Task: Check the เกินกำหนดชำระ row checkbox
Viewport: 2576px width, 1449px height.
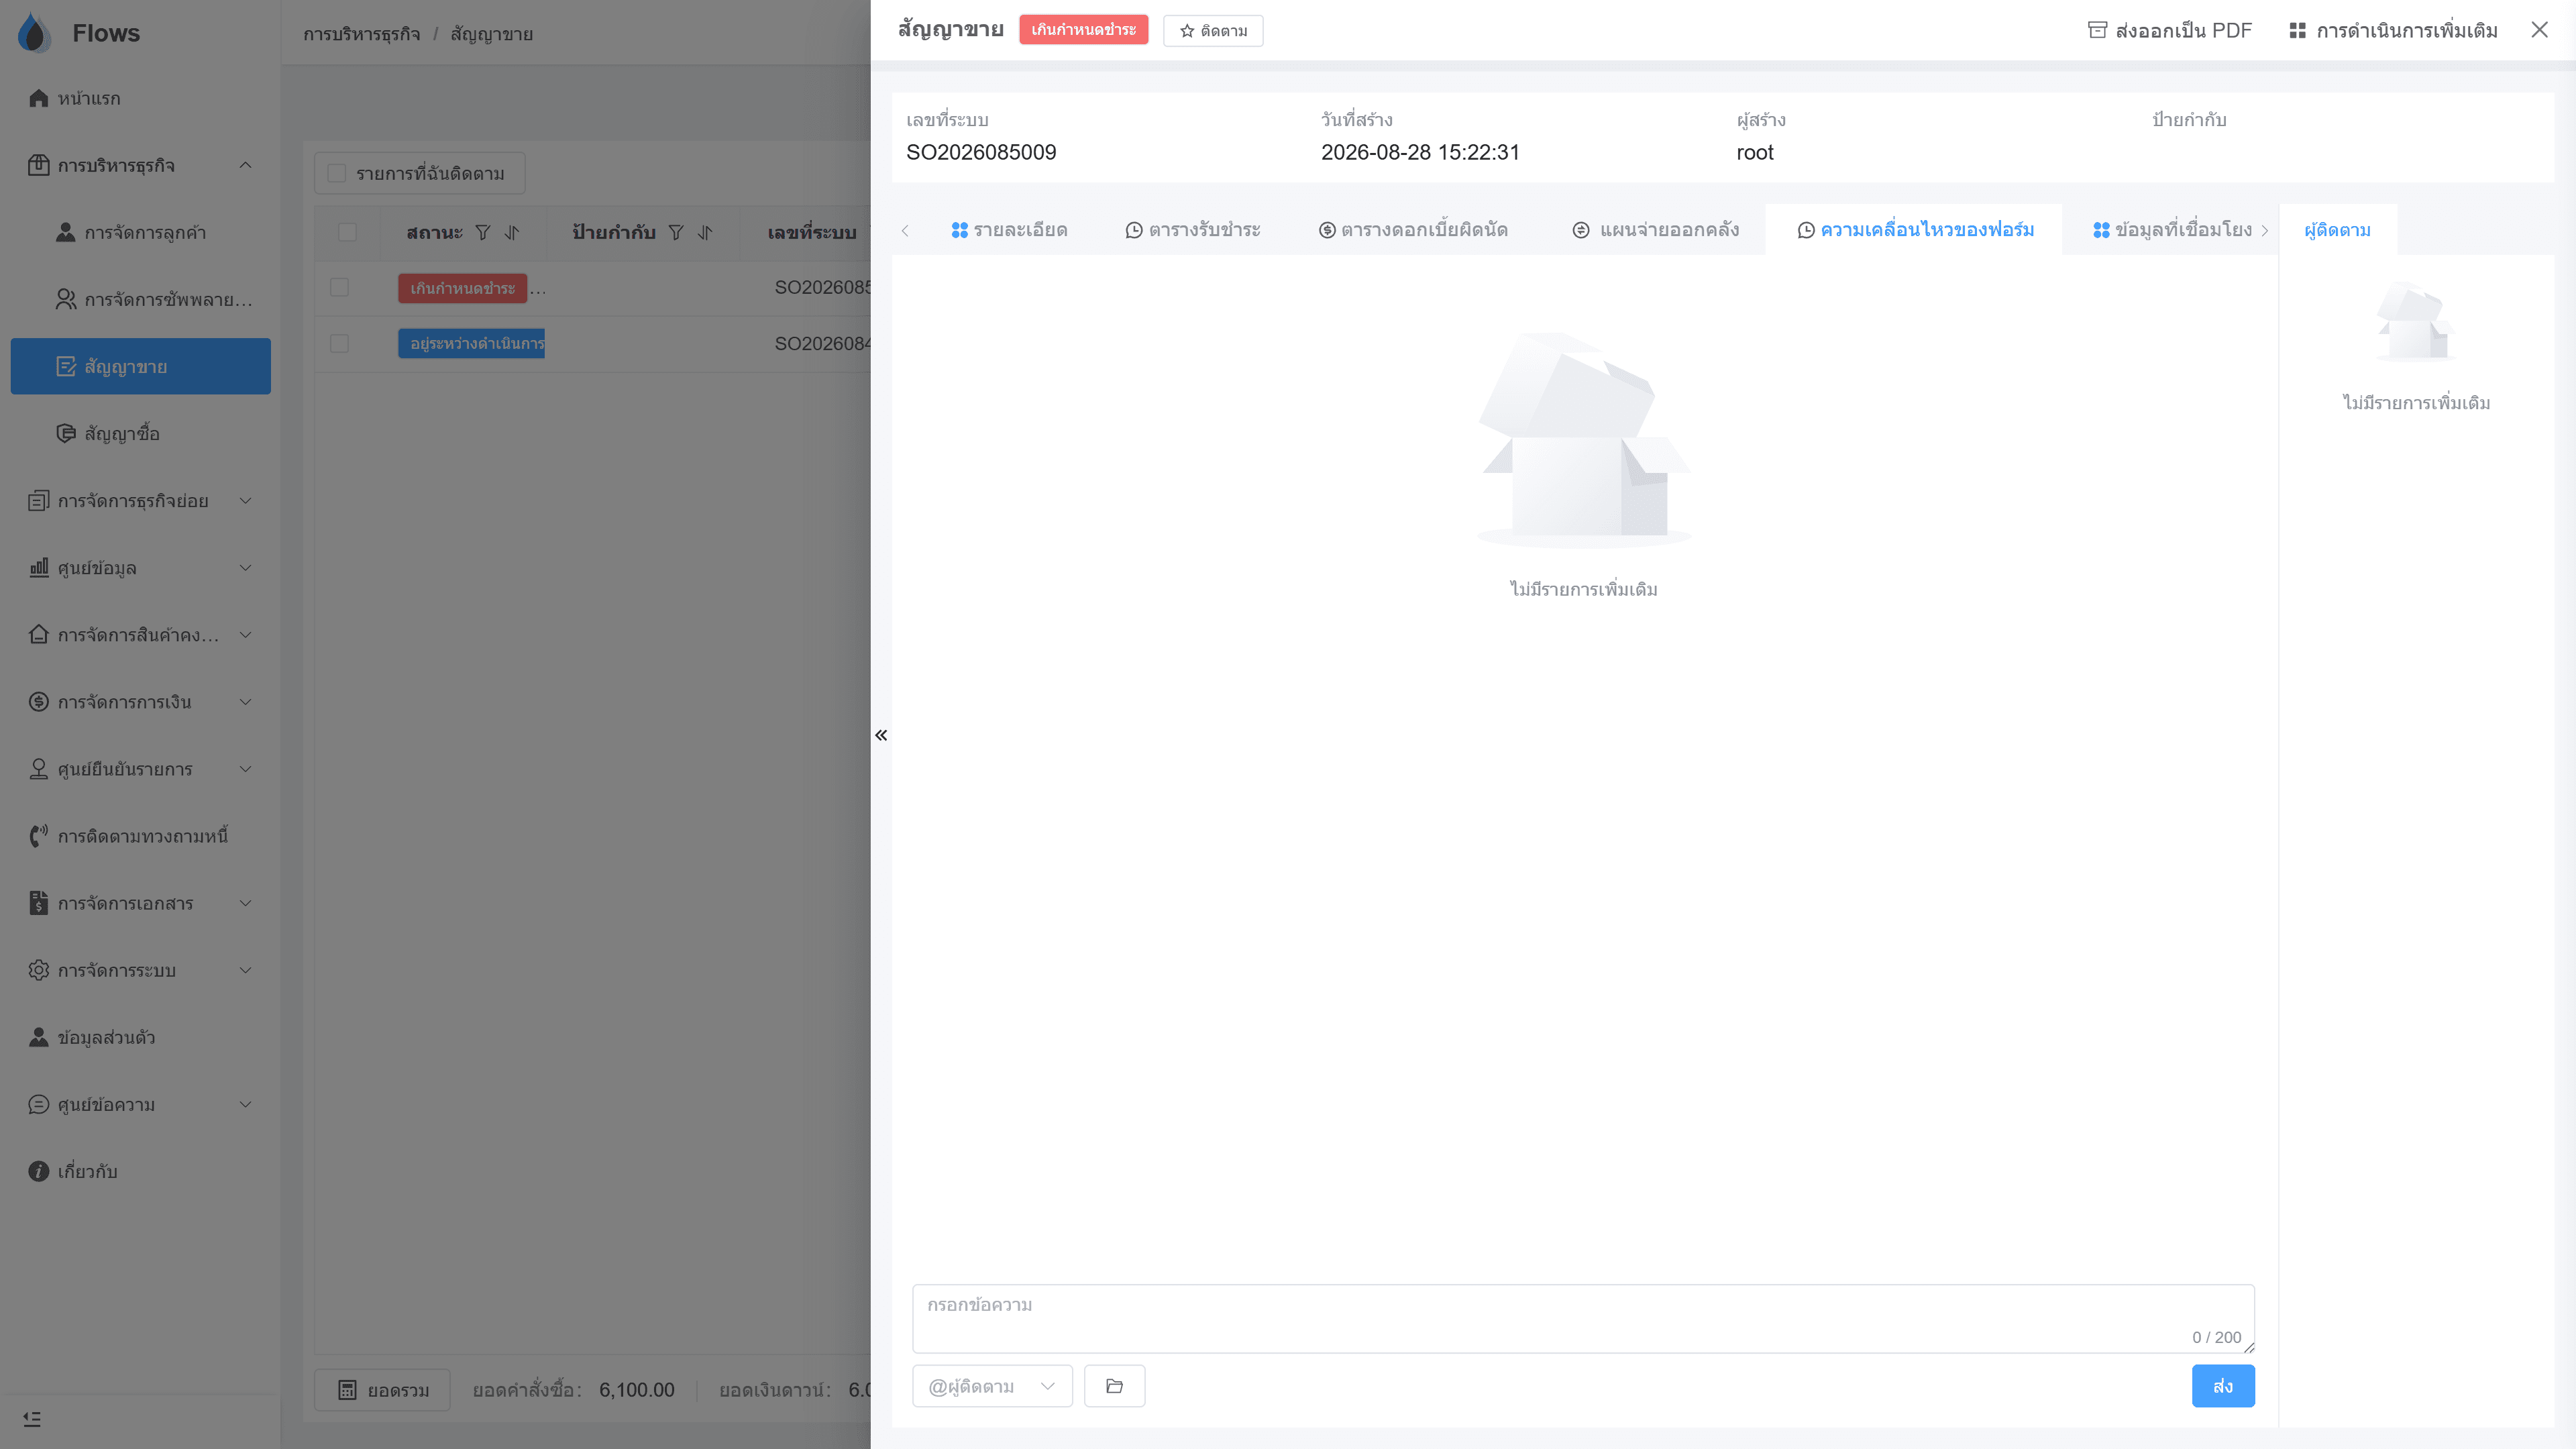Action: click(x=339, y=287)
